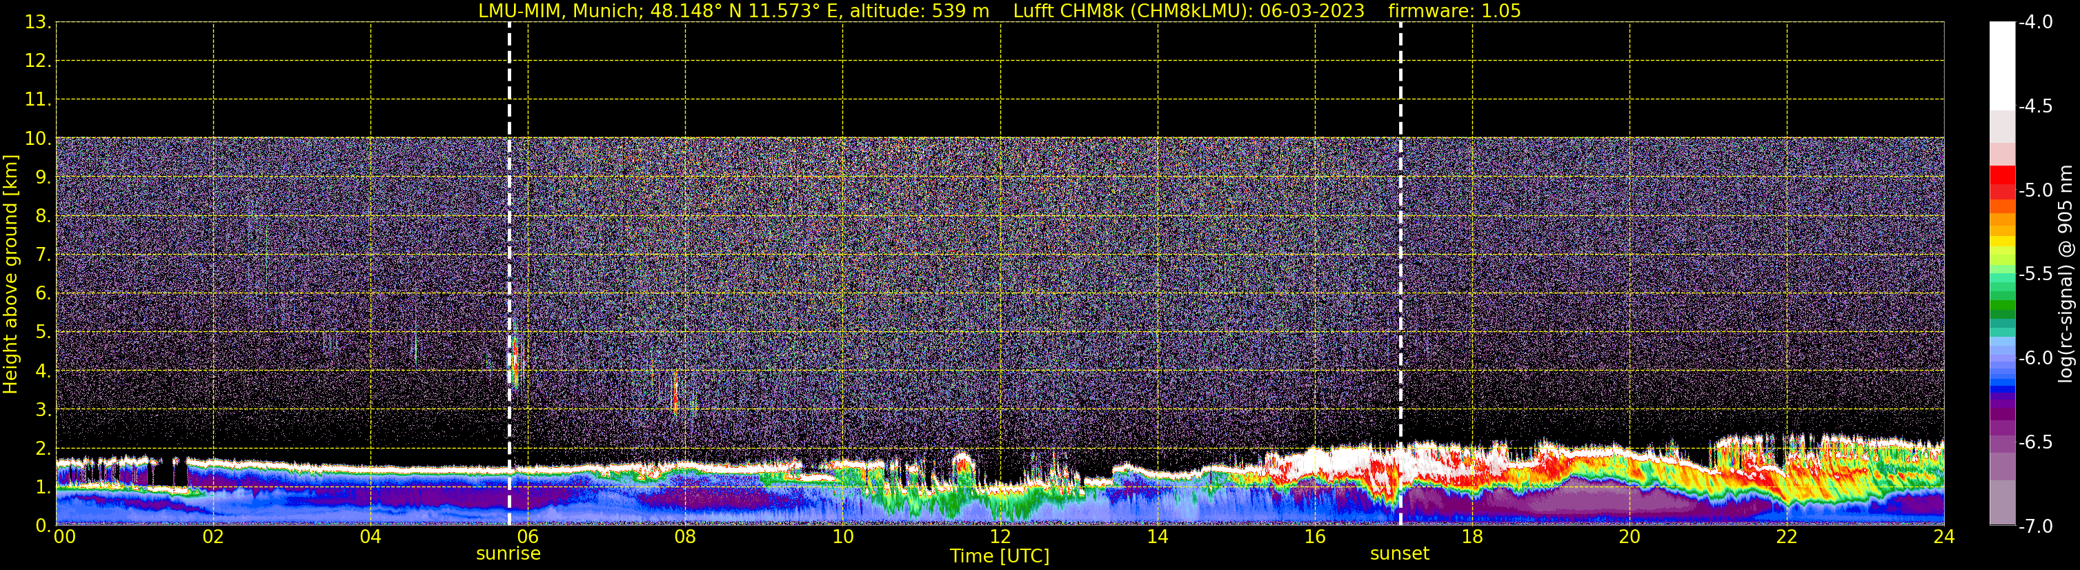This screenshot has width=2080, height=570.
Task: Click the instrument label 'Lufft CHM8k (CHM8kLMU): 06-03-2023'
Action: pos(1189,11)
